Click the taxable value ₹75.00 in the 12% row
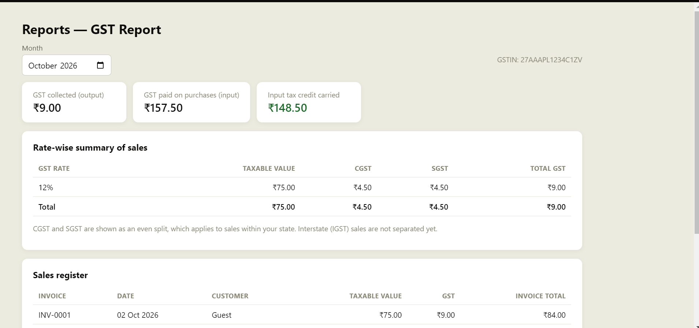 click(284, 188)
